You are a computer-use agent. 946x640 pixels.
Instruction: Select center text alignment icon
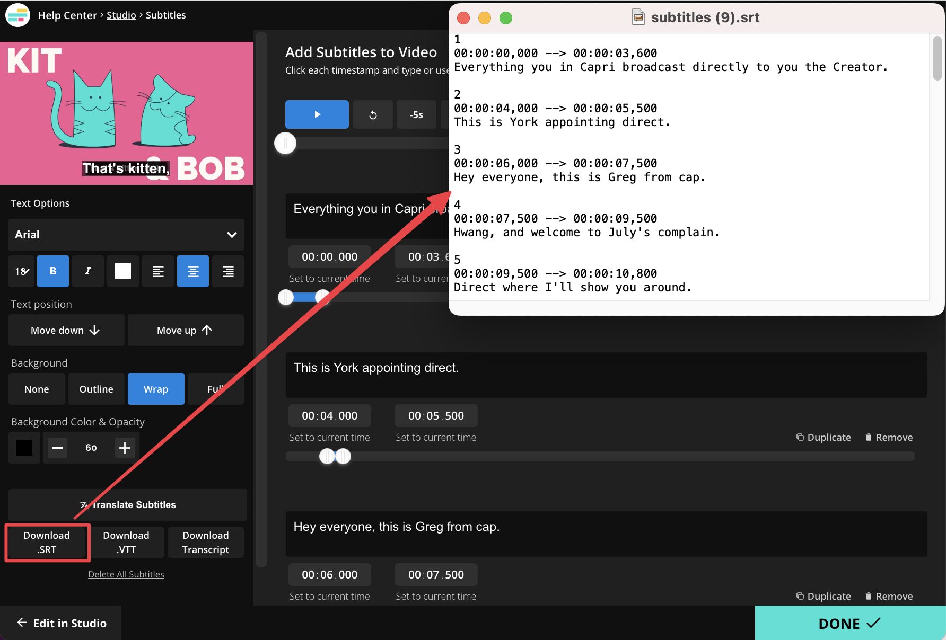coord(193,271)
